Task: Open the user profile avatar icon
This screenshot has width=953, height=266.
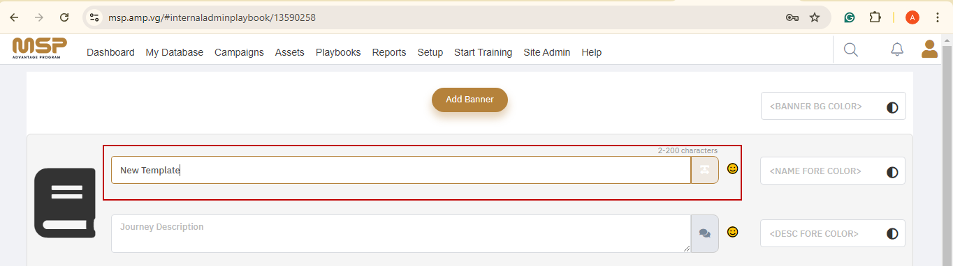Action: point(929,49)
